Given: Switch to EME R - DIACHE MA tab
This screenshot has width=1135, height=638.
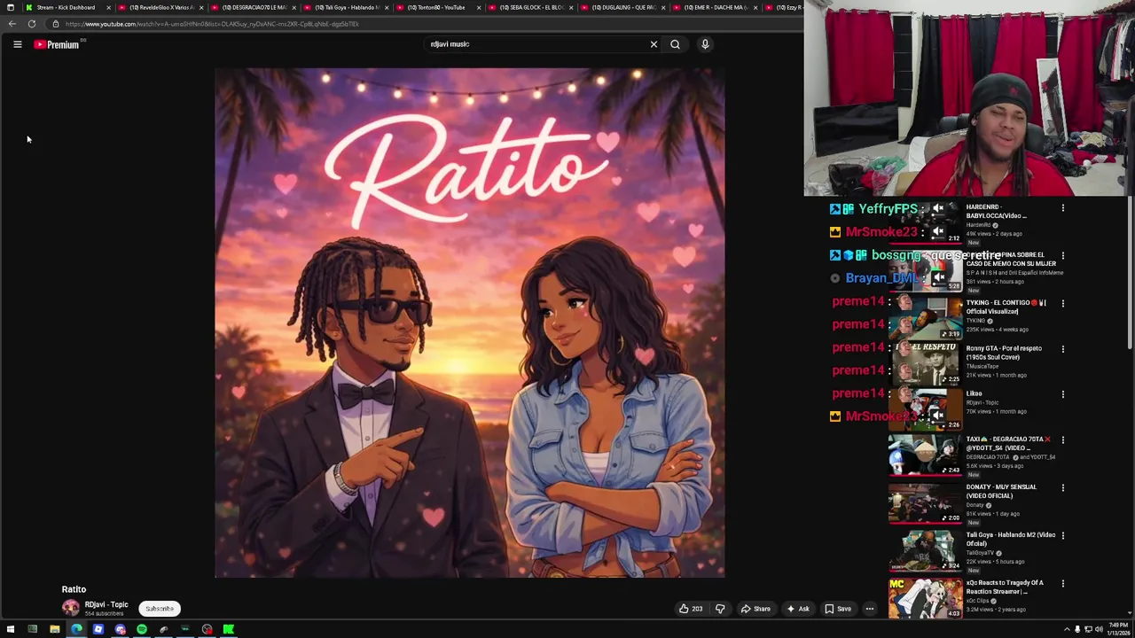Looking at the screenshot, I should pyautogui.click(x=716, y=7).
